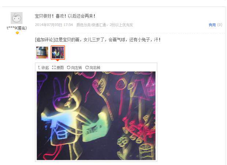The height and width of the screenshot is (165, 227).
Task: Click the counterclockwise rotate icon
Action: [68, 68]
